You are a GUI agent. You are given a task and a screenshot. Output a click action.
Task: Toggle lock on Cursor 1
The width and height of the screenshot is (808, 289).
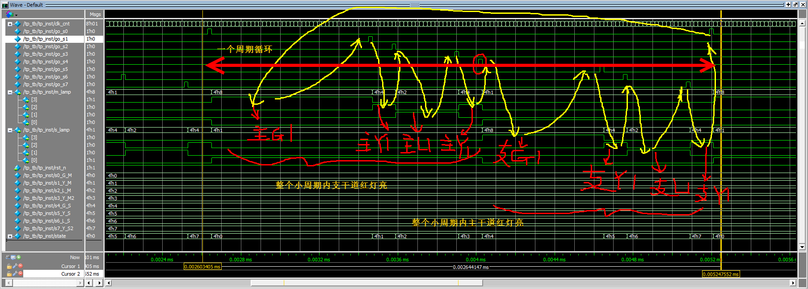coord(9,266)
